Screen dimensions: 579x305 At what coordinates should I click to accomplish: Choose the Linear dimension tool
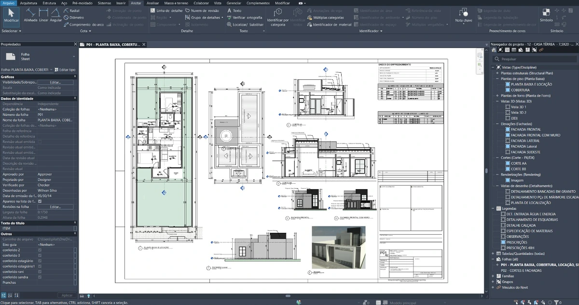(43, 15)
